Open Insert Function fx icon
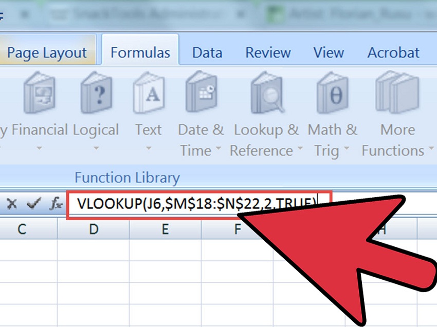 click(56, 204)
